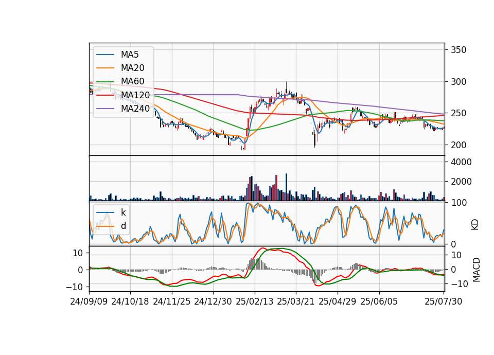Click the 25/04/29 date axis label
Screen dimensions: 494x355
(338, 301)
